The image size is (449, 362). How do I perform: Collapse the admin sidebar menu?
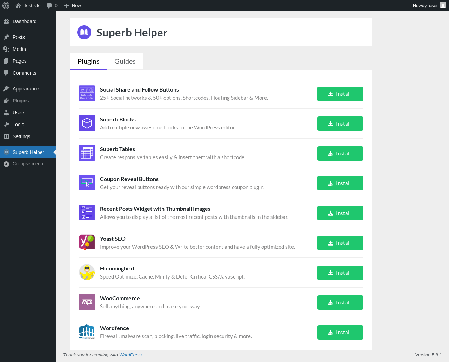click(x=28, y=164)
